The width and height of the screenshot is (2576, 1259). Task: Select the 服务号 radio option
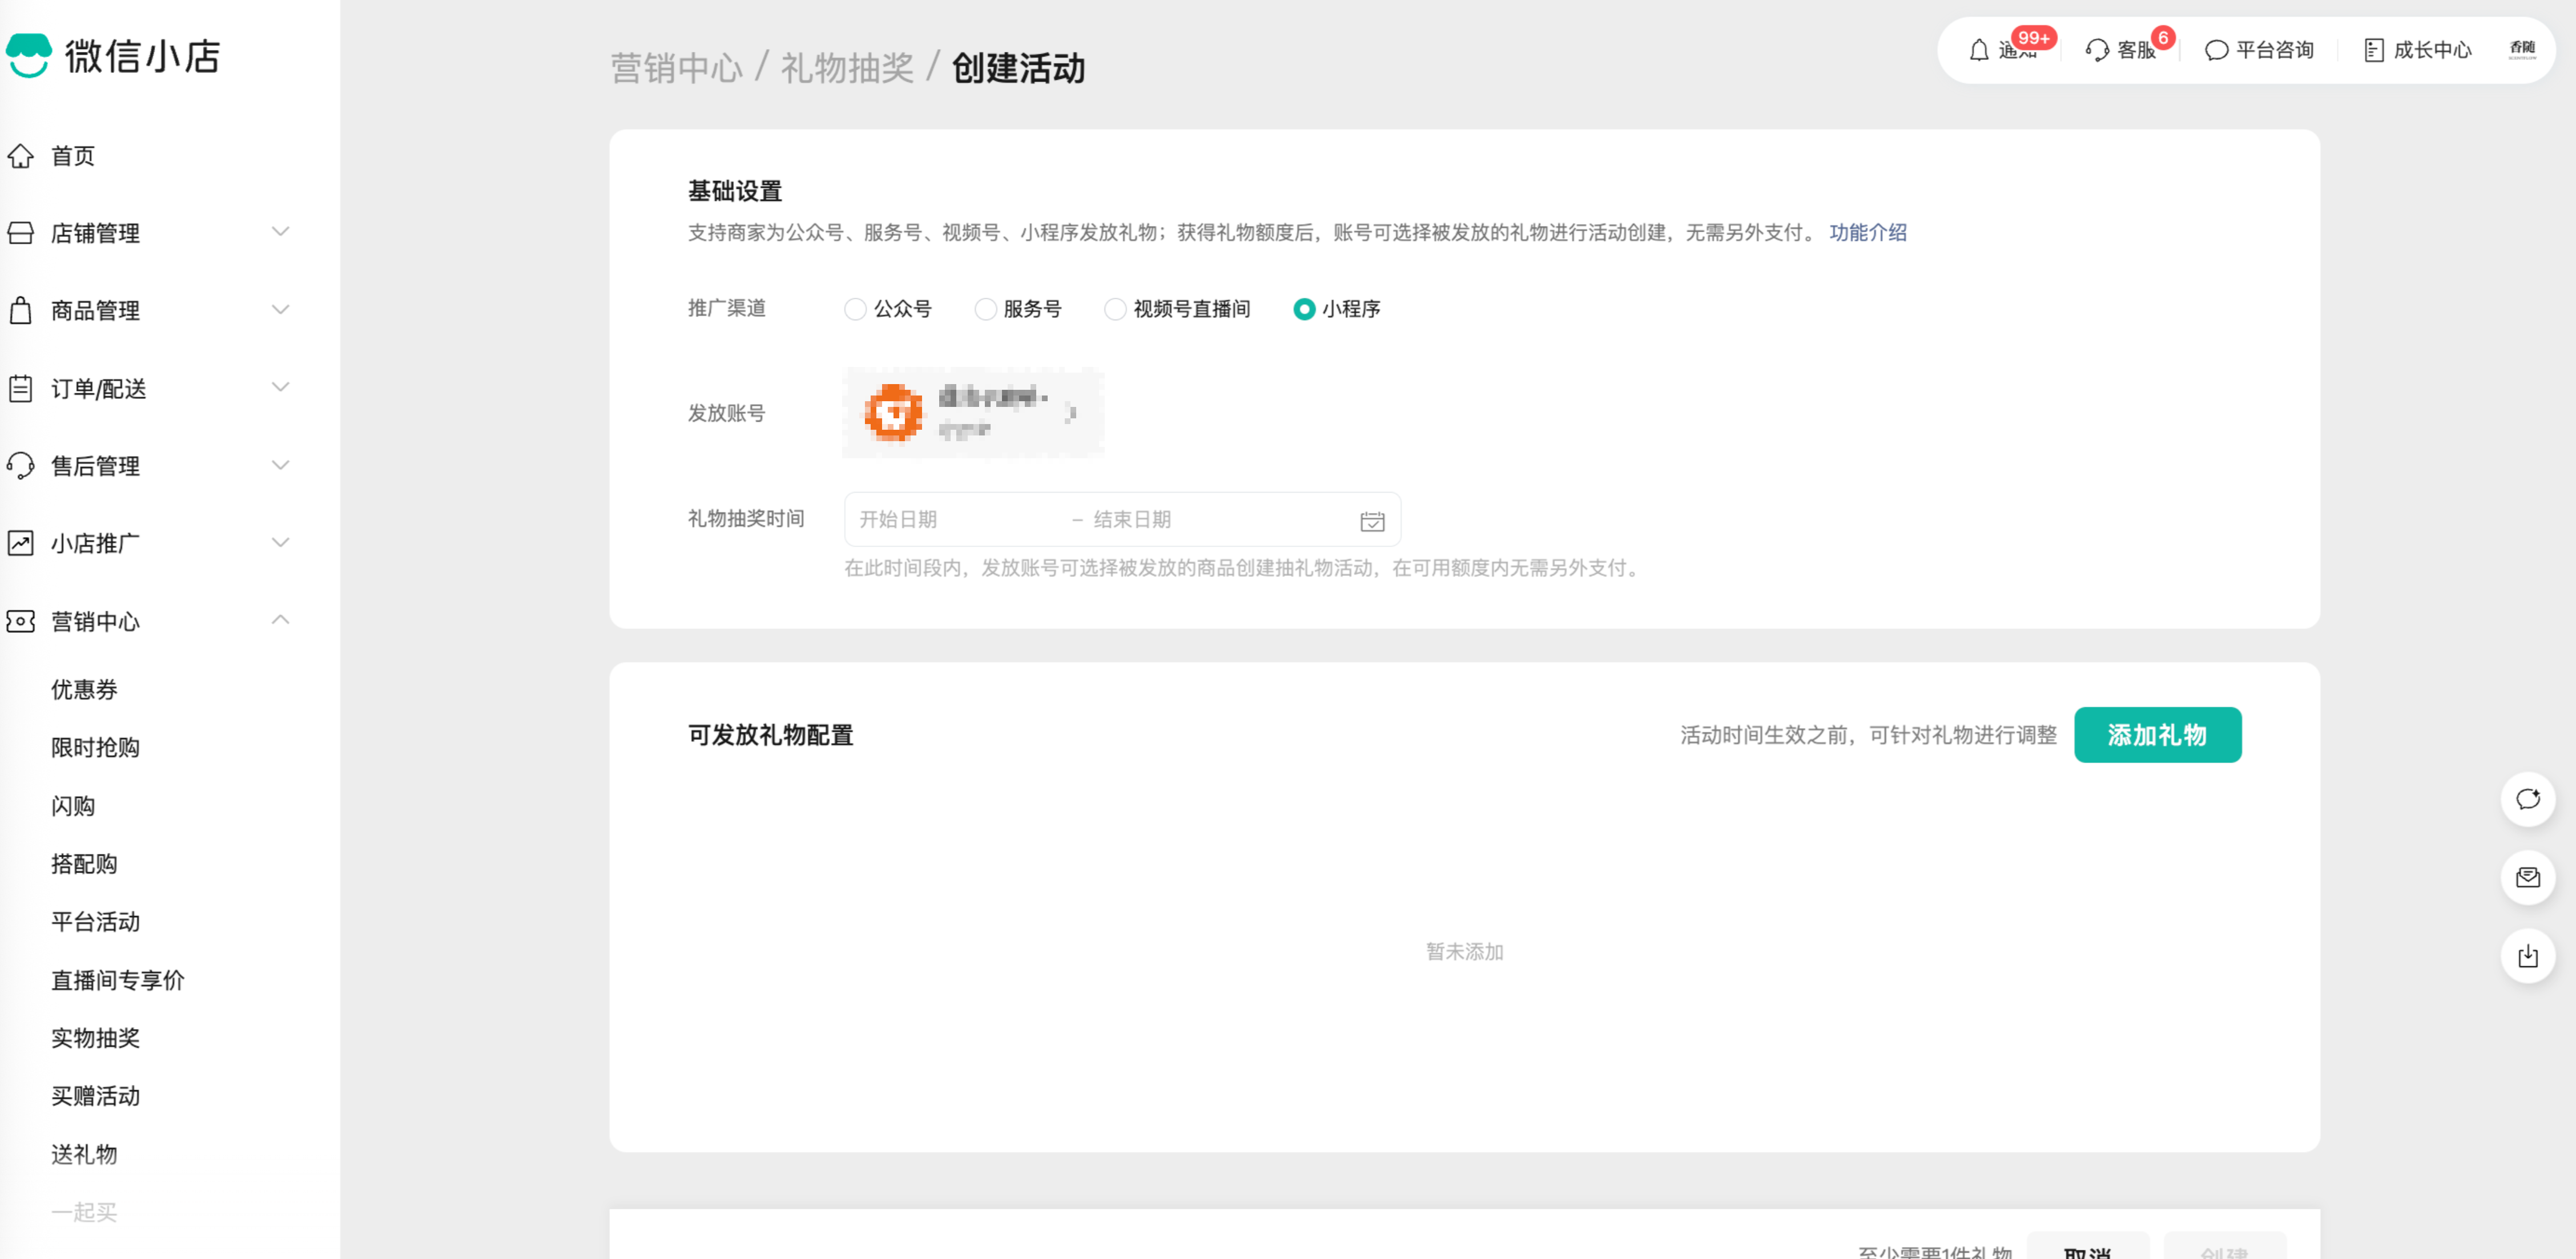coord(985,309)
